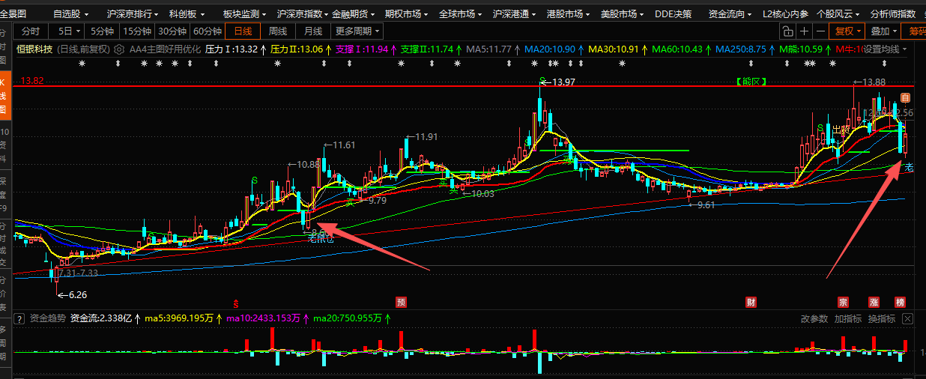Click 换指标 in indicator panel

point(881,318)
